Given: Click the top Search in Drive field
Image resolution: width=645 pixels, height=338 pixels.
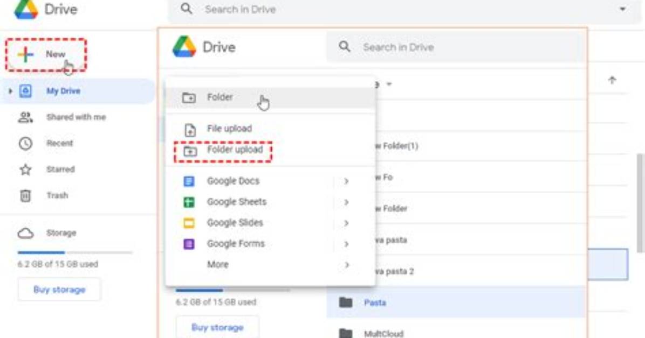Looking at the screenshot, I should pos(403,10).
